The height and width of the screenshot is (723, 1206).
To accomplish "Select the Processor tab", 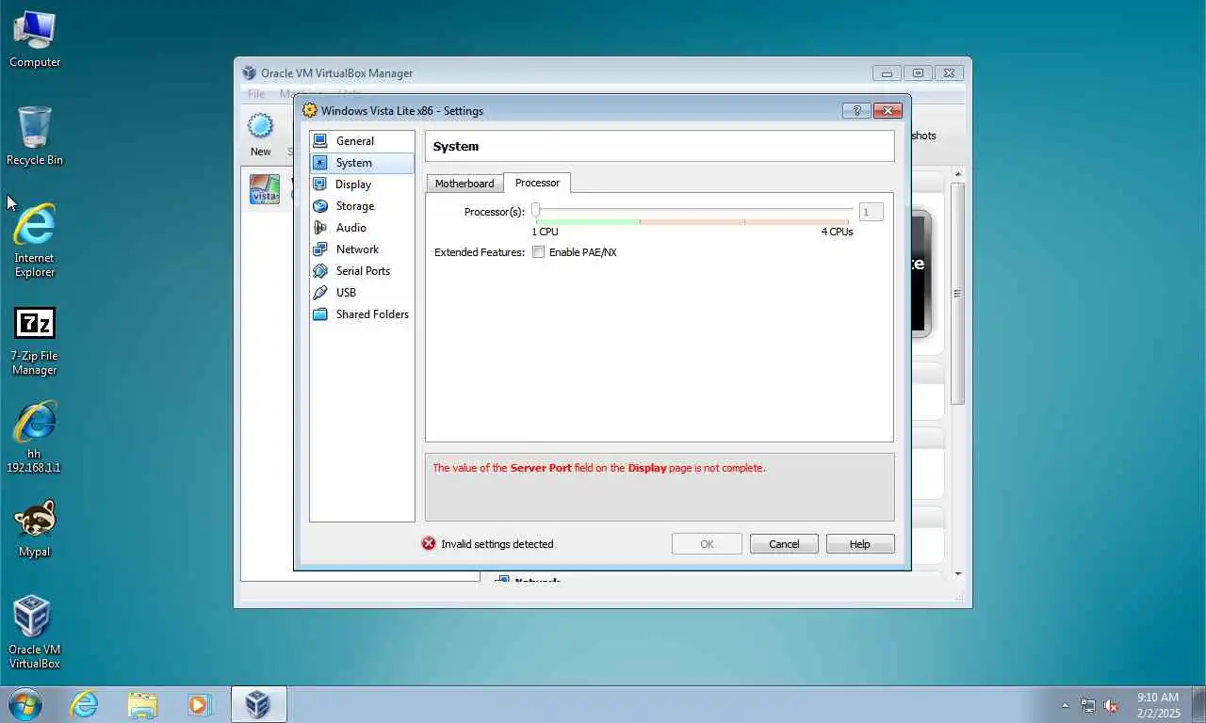I will tap(537, 183).
